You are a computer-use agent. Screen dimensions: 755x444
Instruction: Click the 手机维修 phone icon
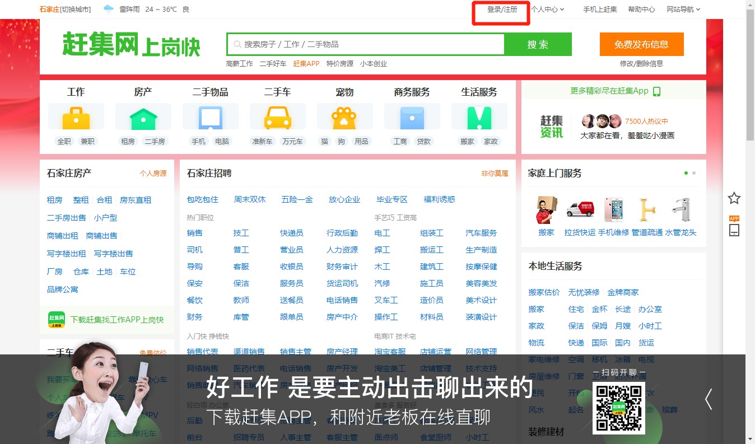click(613, 210)
